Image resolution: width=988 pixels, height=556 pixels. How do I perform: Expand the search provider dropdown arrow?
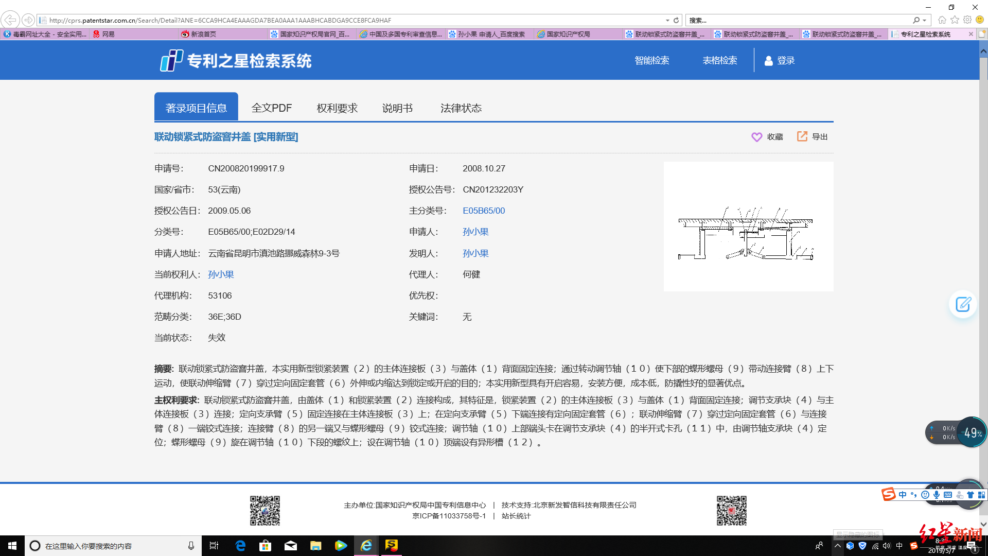click(925, 21)
